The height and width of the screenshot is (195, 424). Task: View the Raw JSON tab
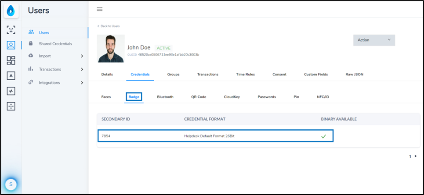click(x=354, y=74)
